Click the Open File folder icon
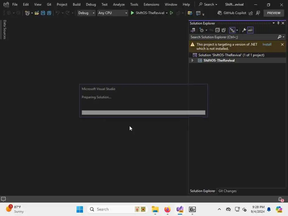 point(37,13)
